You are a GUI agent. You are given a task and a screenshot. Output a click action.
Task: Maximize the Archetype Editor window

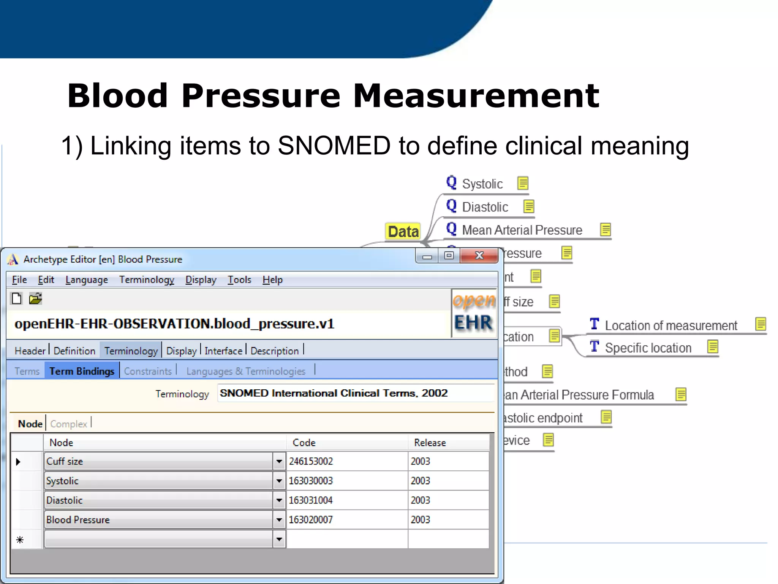(449, 255)
